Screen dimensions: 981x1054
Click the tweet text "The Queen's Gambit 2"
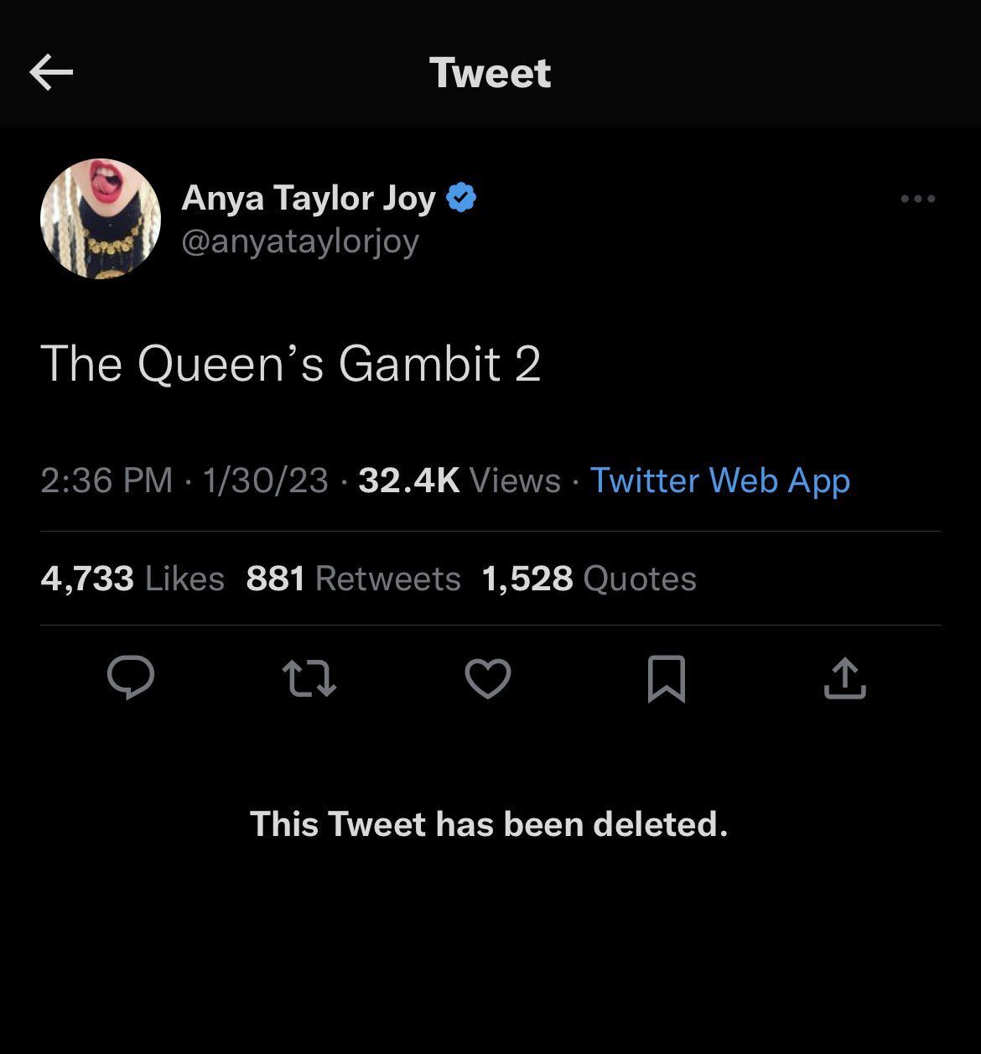pyautogui.click(x=290, y=364)
